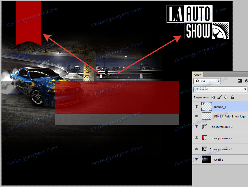This screenshot has width=248, height=187.
Task: Toggle lock position move icon
Action: pyautogui.click(x=226, y=97)
